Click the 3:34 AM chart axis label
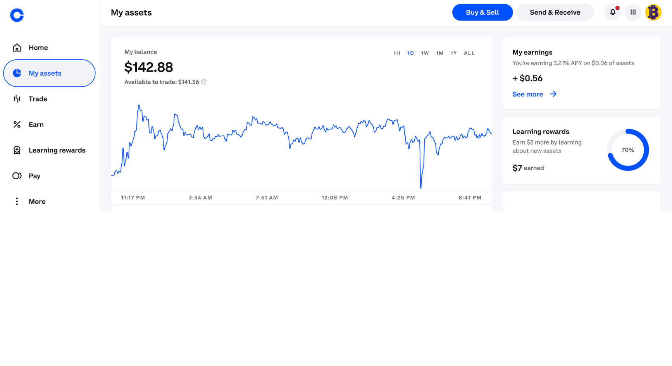The width and height of the screenshot is (672, 366). coord(200,198)
